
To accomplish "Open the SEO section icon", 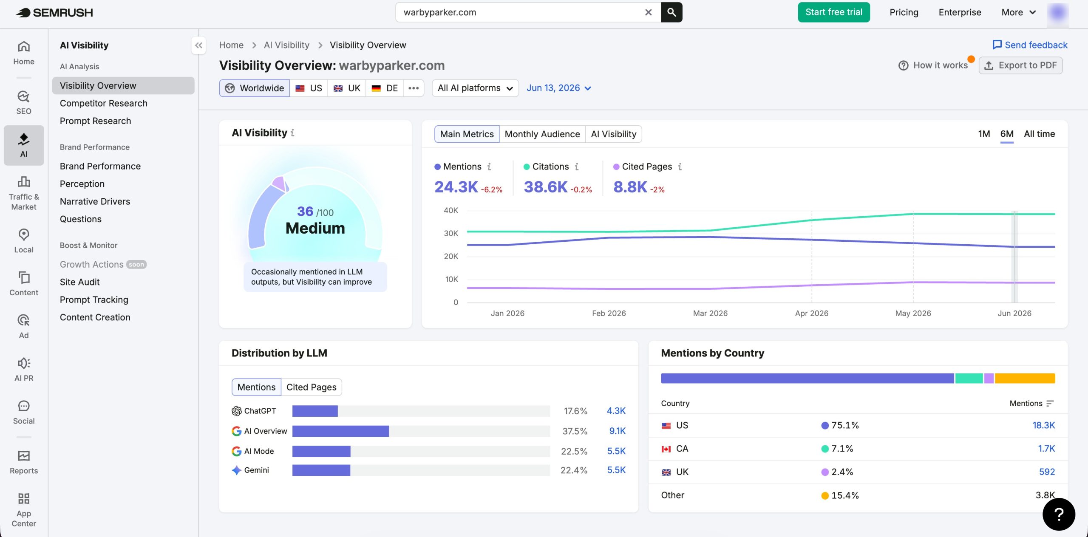I will pos(24,103).
